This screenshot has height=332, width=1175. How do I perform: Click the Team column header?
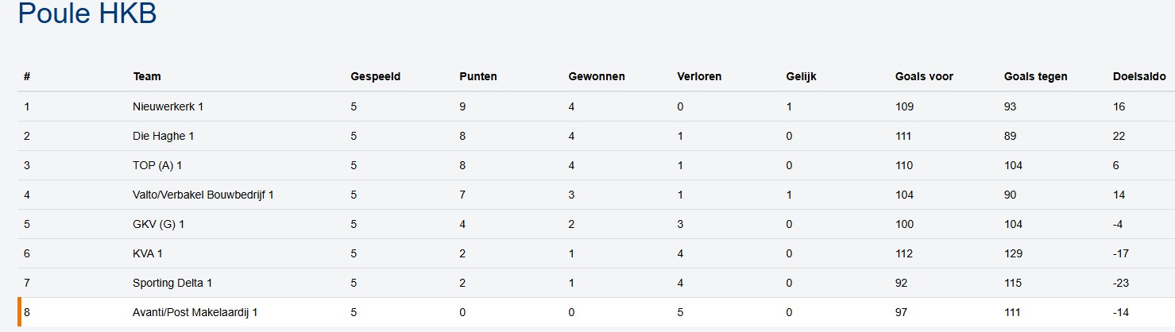(147, 77)
